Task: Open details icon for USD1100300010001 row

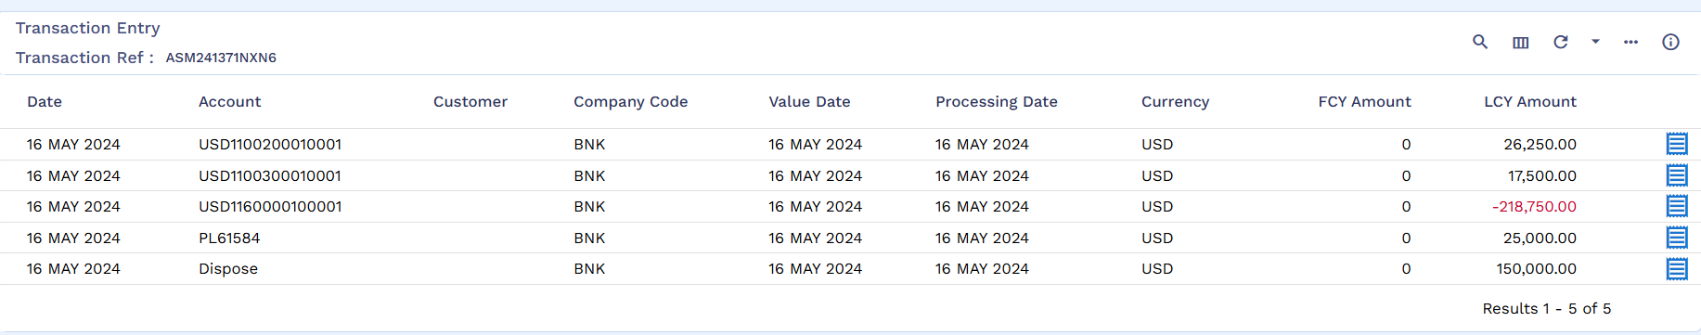Action: click(1677, 175)
